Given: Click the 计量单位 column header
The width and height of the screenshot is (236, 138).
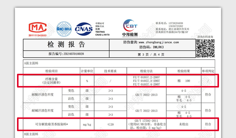Looking at the screenshot, I should (x=87, y=71).
